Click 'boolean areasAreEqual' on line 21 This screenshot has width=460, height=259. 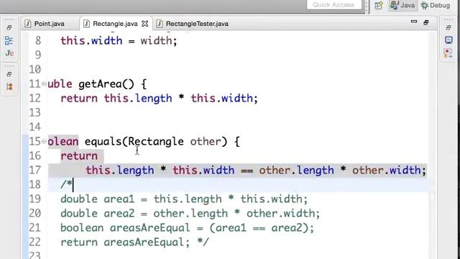tap(125, 228)
